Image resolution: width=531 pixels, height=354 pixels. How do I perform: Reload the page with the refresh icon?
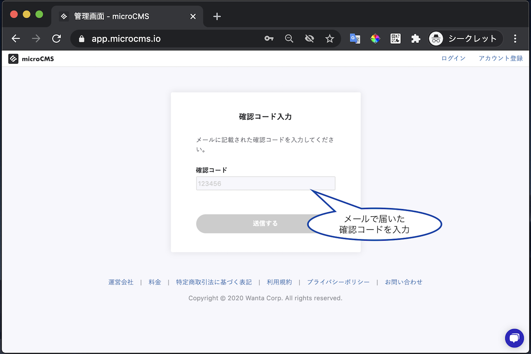[56, 38]
